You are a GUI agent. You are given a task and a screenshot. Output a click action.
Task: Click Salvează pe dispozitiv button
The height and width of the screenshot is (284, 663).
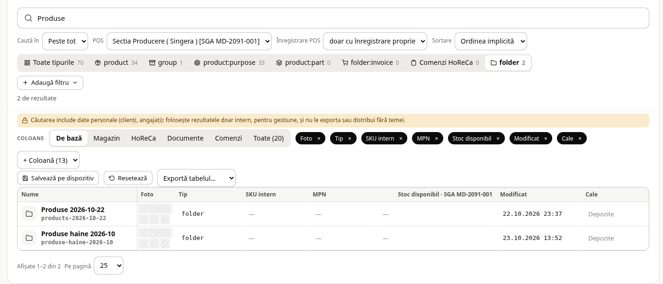pyautogui.click(x=58, y=178)
